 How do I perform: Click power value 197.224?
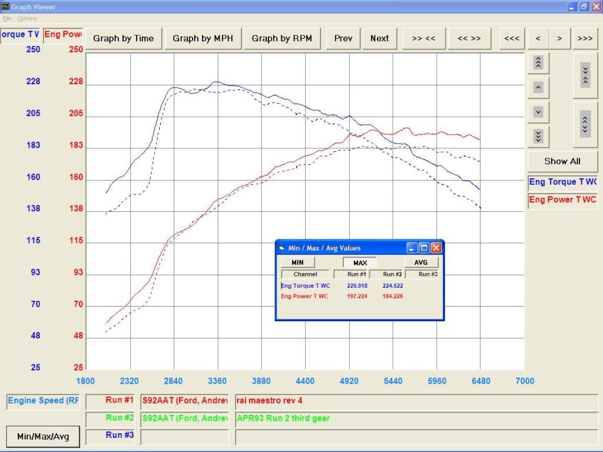[357, 297]
